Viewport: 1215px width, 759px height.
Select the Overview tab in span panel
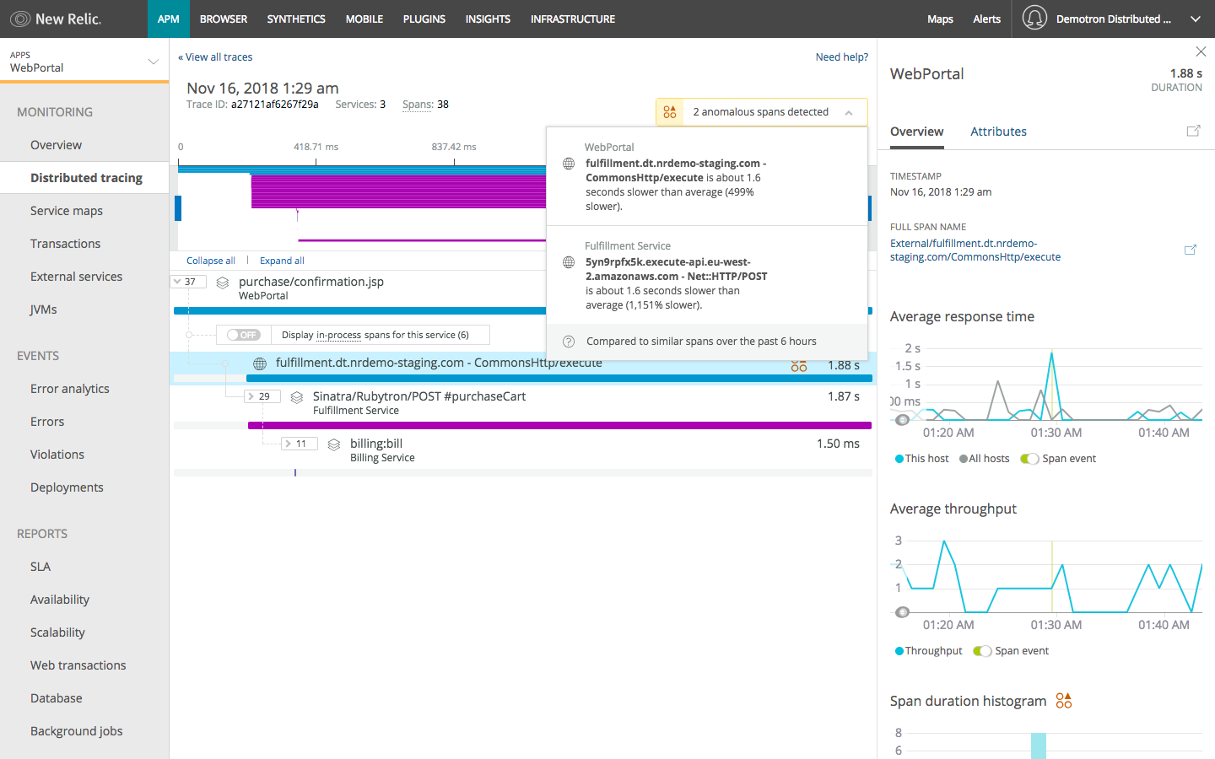(x=917, y=132)
